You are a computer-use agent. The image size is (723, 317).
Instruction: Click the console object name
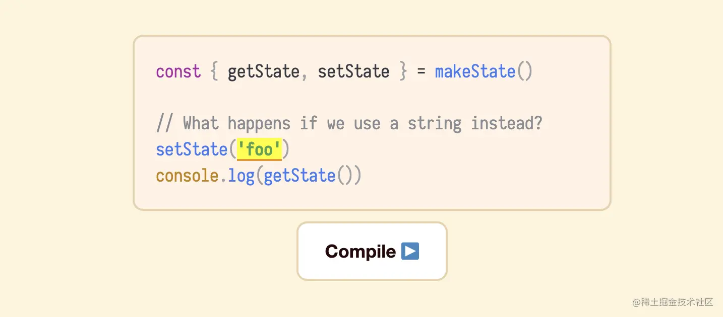pos(187,176)
